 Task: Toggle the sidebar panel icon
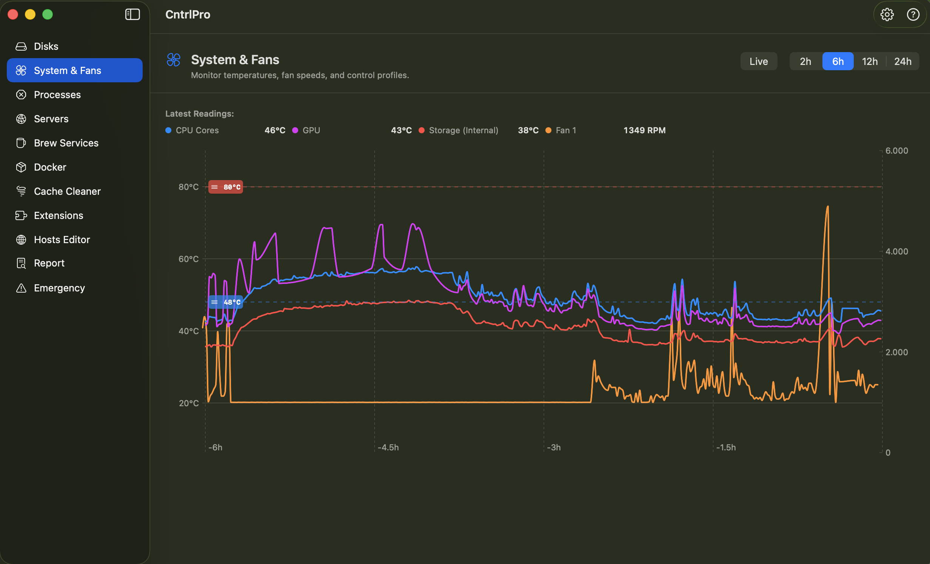coord(132,14)
